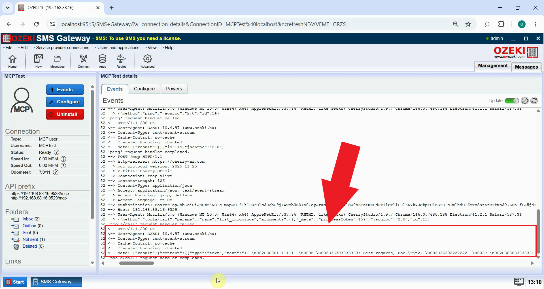Screen dimensions: 544x289
Task: Switch to the Powers tab
Action: [x=174, y=89]
